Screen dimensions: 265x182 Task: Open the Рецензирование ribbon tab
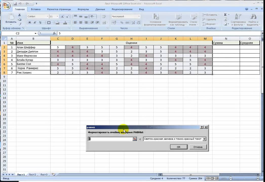tap(122, 9)
